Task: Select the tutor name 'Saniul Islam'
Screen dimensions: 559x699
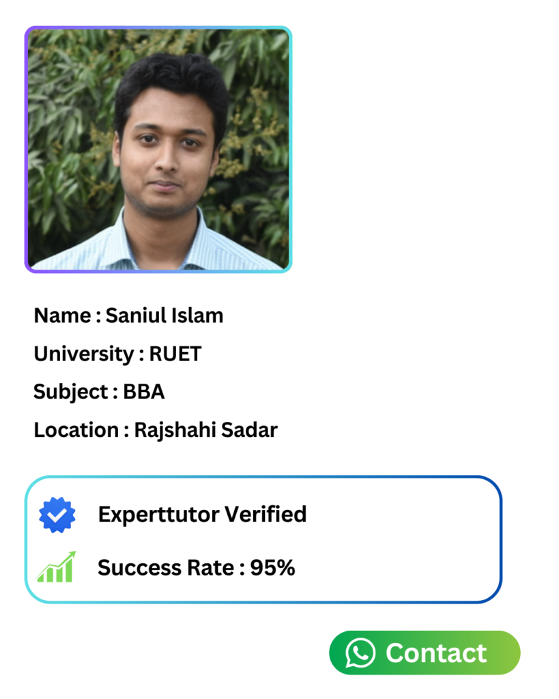Action: (164, 315)
